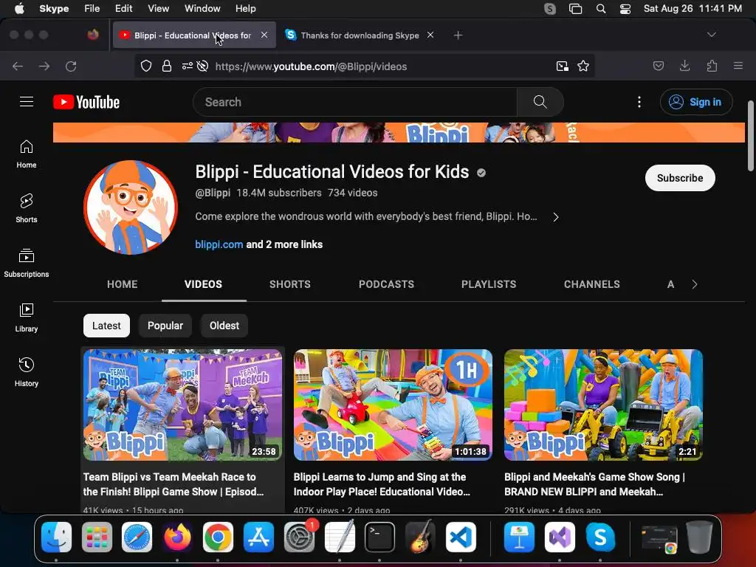The image size is (756, 567).
Task: Open the File menu in menu bar
Action: (x=92, y=8)
